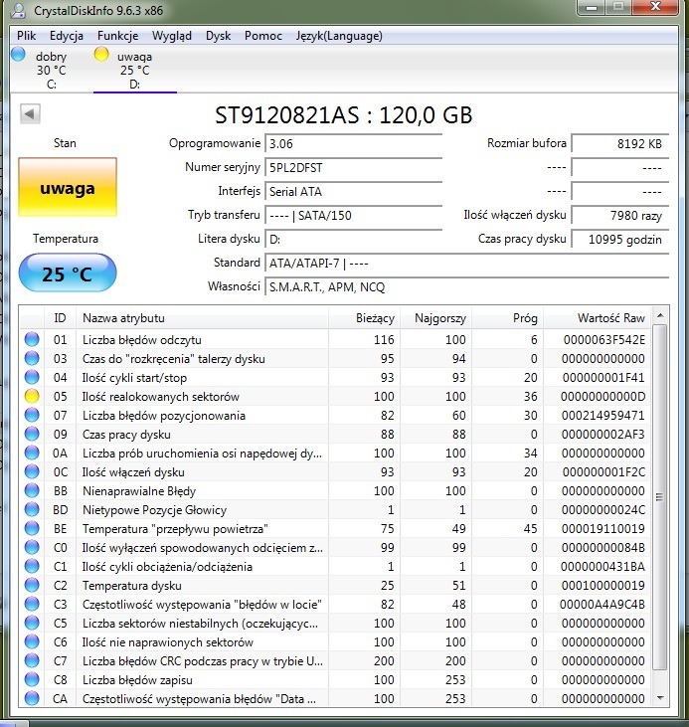
Task: Click the blue status dot for attribute C2
Action: [x=33, y=586]
